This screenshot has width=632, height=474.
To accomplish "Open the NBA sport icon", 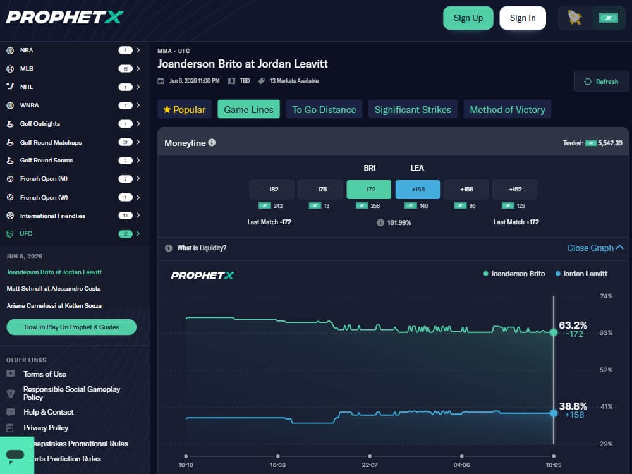I will click(x=10, y=51).
